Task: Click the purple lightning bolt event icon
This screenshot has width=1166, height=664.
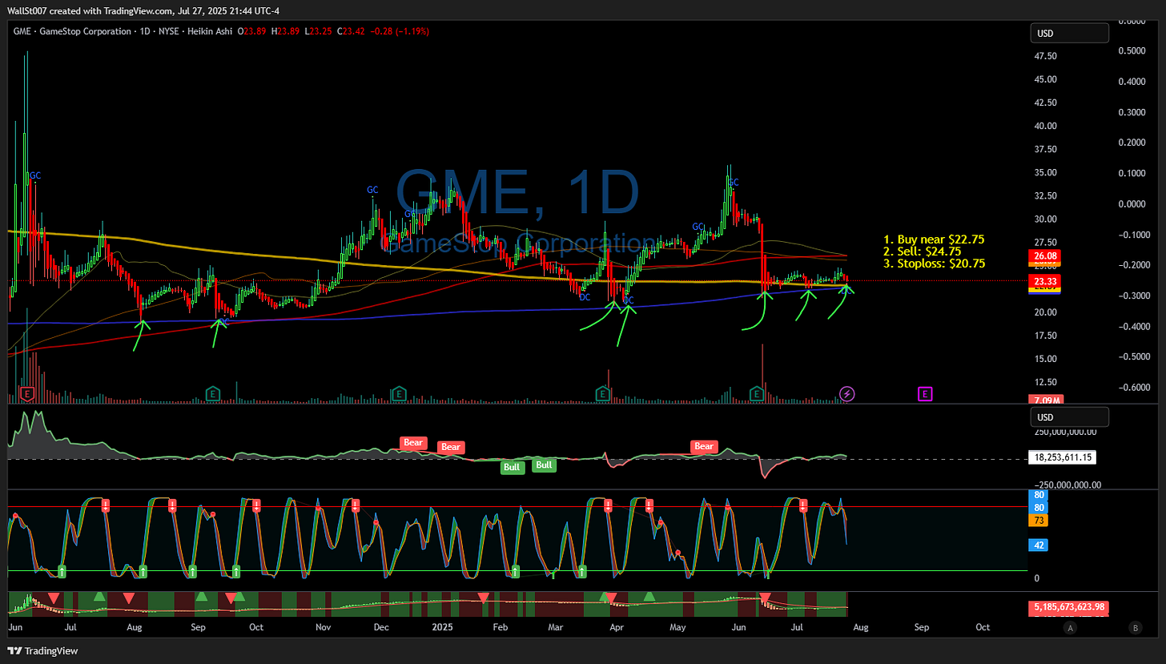Action: pos(846,393)
